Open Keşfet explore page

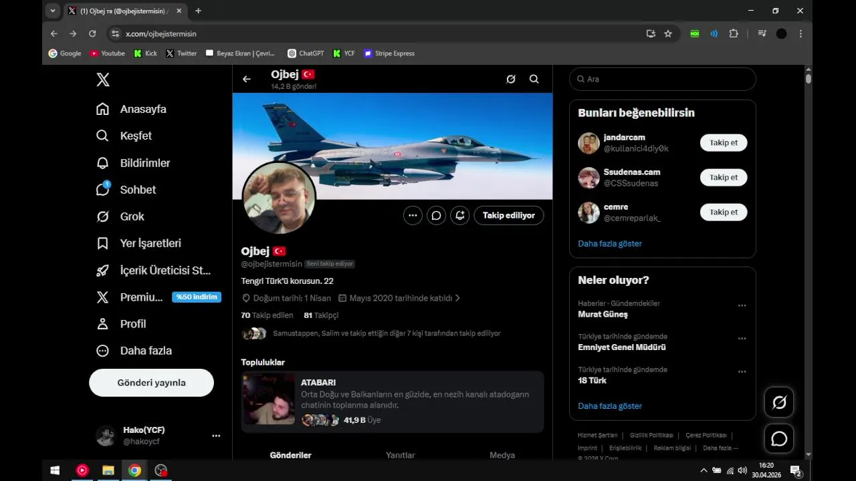[x=124, y=136]
